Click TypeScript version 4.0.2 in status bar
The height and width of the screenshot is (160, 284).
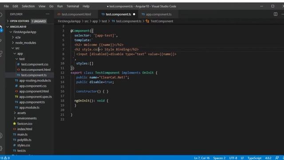click(268, 158)
